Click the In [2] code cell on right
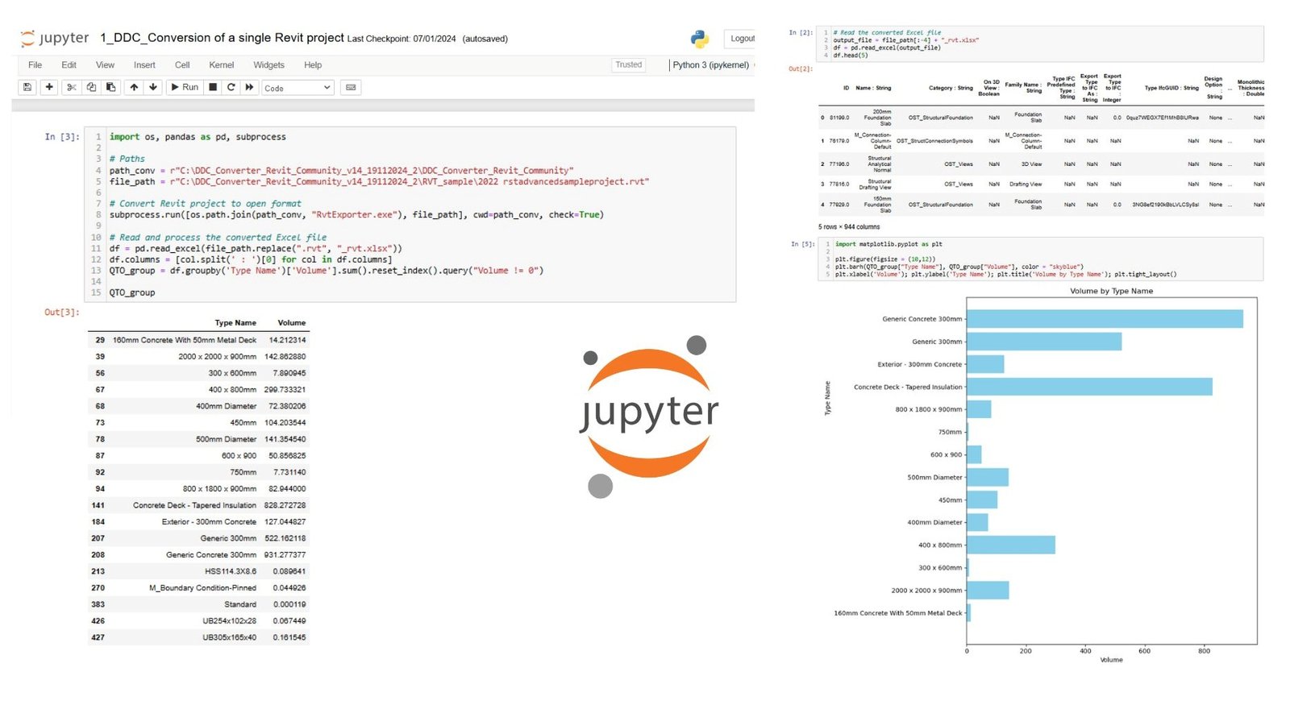The height and width of the screenshot is (709, 1290). click(1040, 44)
